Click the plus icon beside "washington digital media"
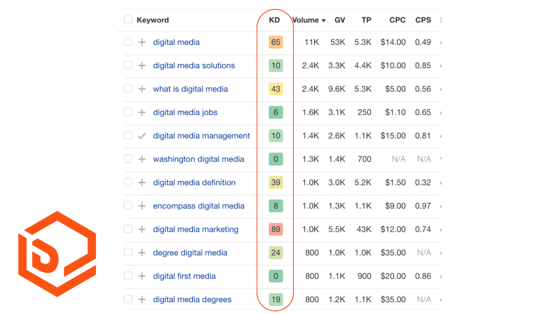This screenshot has width=558, height=314. [x=142, y=159]
